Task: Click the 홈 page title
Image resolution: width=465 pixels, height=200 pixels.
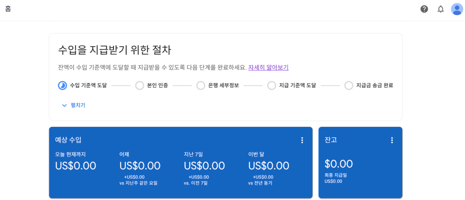Action: [8, 9]
